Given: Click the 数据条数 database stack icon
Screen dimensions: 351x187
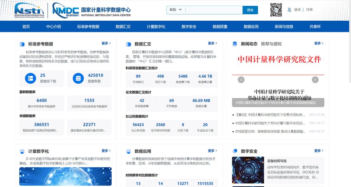Looking at the screenshot, I should [x=78, y=78].
